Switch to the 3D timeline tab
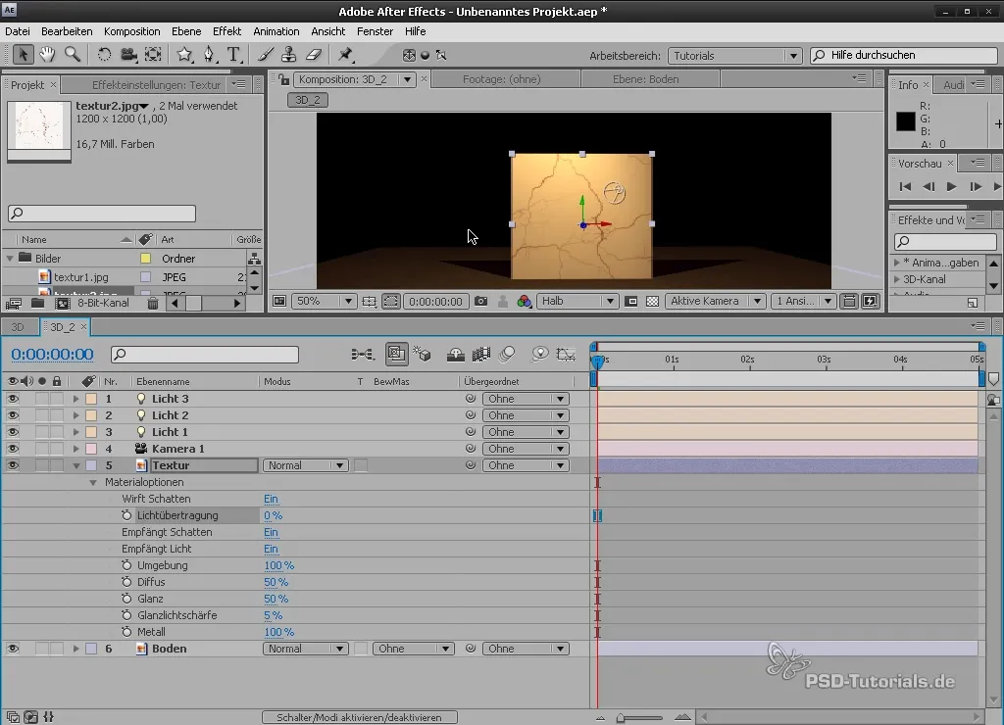Image resolution: width=1004 pixels, height=725 pixels. pos(18,327)
